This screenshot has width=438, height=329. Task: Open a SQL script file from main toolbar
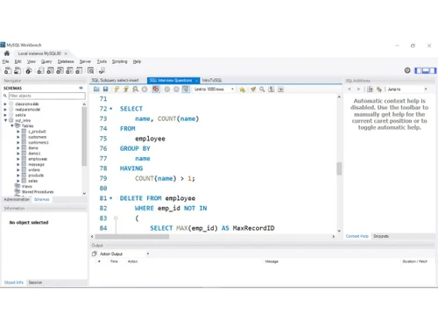point(18,70)
